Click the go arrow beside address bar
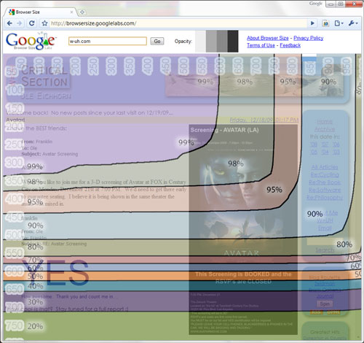Screen dimensions: 364x343 tap(312, 23)
